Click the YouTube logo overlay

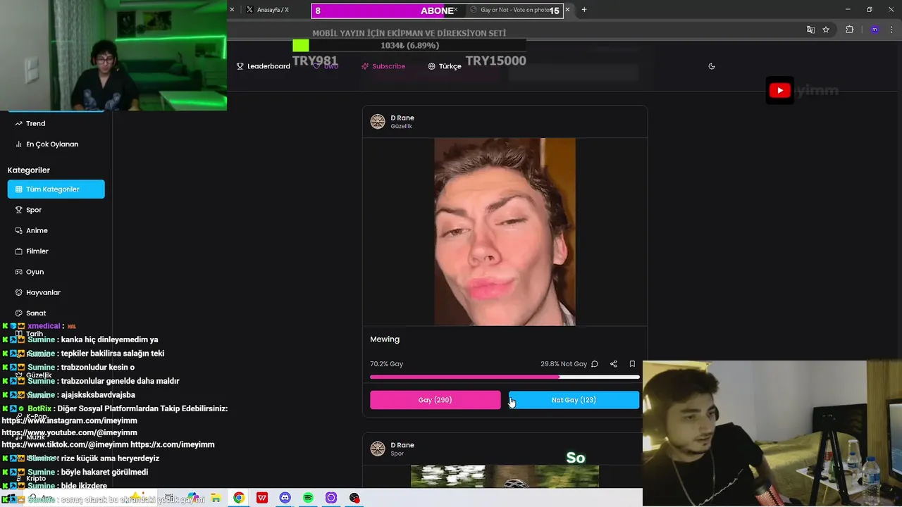coord(779,90)
